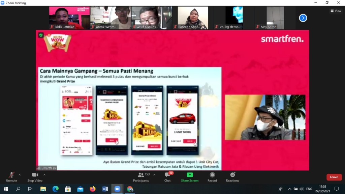Expand video options arrow beside Stop Video
Screen dimensions: 345x194
[x=44, y=175]
